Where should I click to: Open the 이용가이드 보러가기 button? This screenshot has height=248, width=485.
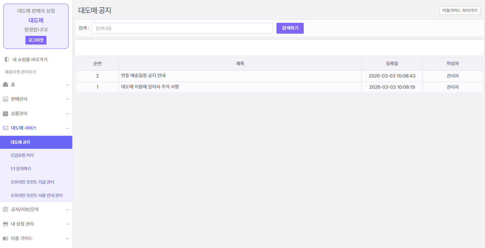click(460, 10)
